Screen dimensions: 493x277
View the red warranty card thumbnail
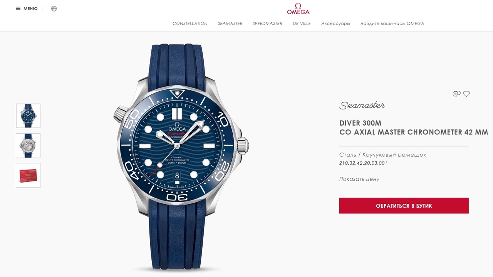pyautogui.click(x=28, y=175)
